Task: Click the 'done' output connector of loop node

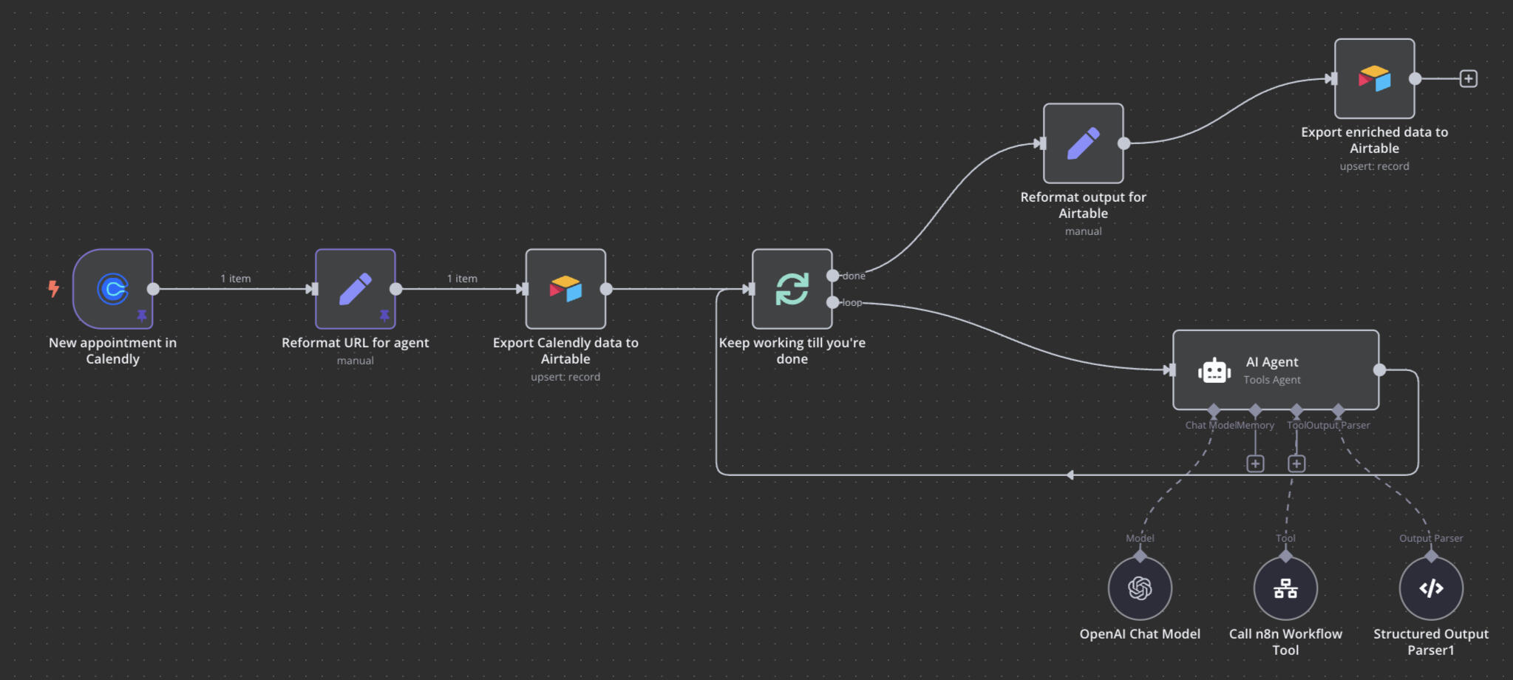Action: point(833,276)
